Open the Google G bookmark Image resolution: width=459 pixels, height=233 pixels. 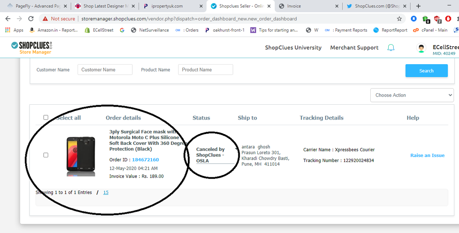pyautogui.click(x=122, y=30)
